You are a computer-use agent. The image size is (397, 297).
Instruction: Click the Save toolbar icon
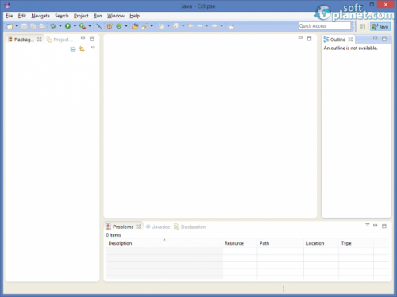[24, 26]
